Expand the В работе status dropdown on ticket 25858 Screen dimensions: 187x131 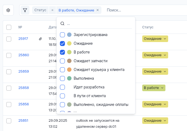click(154, 88)
